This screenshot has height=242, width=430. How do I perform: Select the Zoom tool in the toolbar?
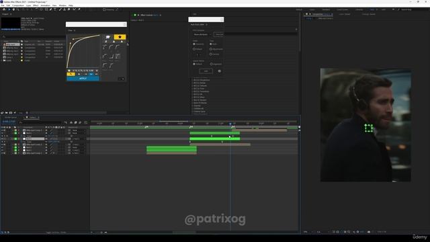pyautogui.click(x=18, y=9)
